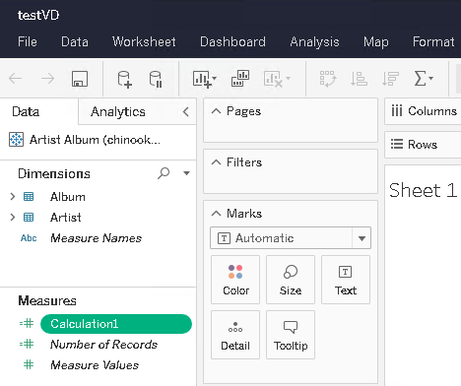Click the Sort ascending icon
461x386 pixels.
359,79
